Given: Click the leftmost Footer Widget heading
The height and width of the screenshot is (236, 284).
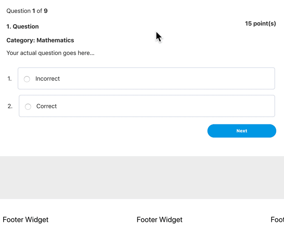Looking at the screenshot, I should [x=26, y=220].
